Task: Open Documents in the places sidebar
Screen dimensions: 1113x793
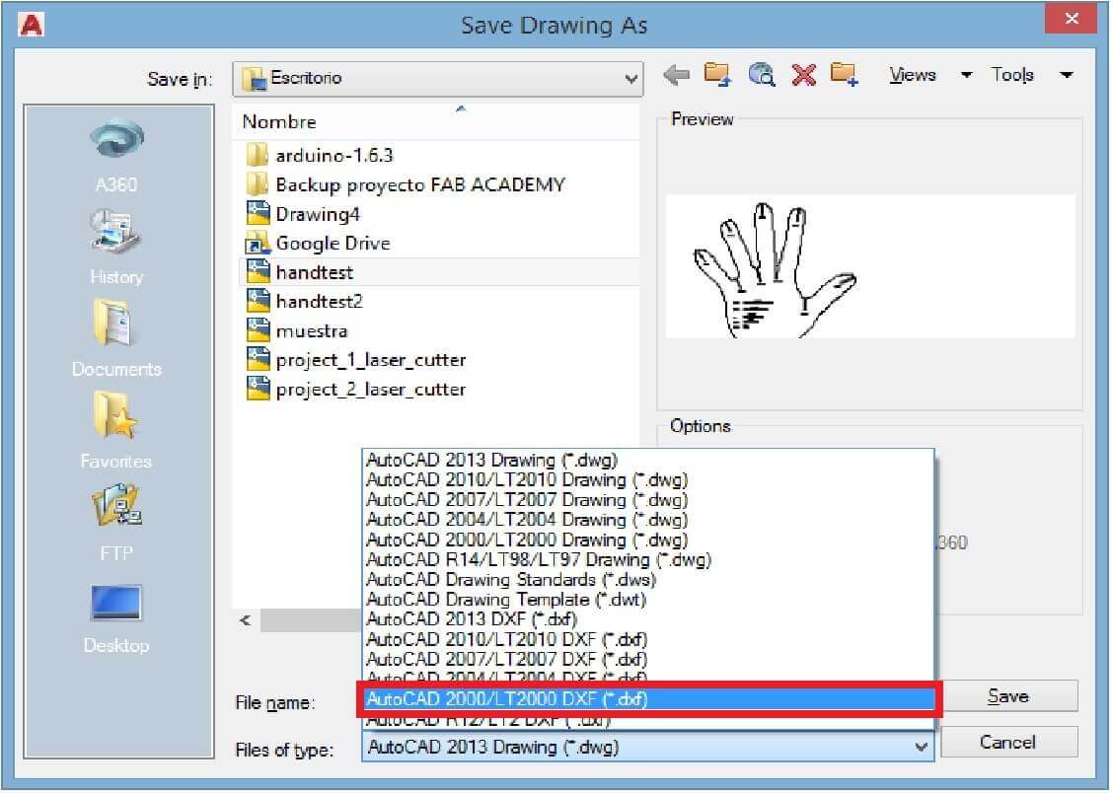Action: click(116, 339)
